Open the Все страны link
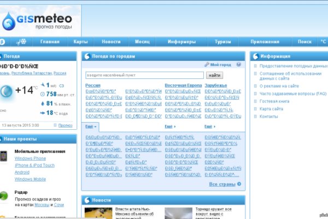Viewport: 328px width, 219px height. point(225,184)
